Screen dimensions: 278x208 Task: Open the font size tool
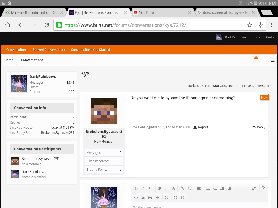point(166,188)
